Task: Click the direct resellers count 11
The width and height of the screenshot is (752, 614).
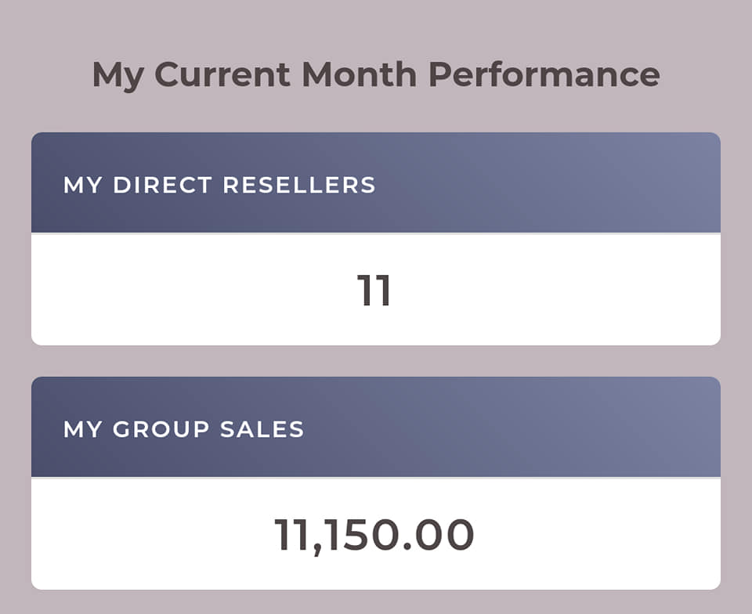Action: [374, 290]
